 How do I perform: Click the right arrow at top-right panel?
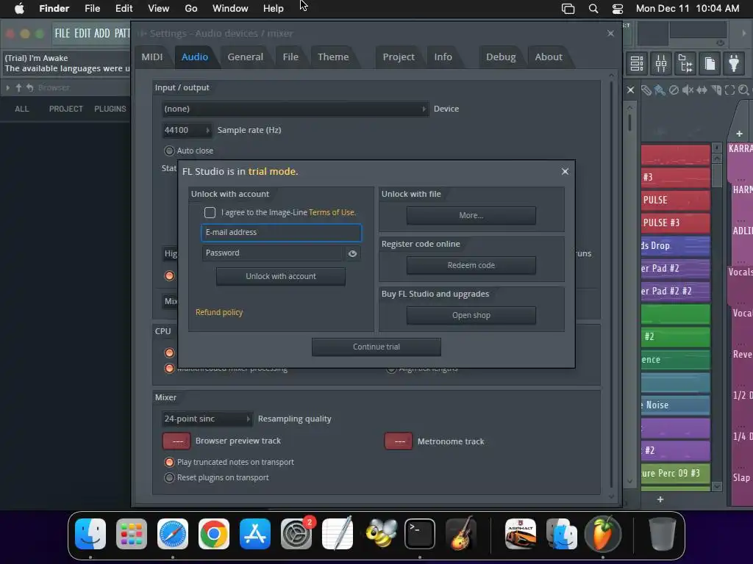744,33
